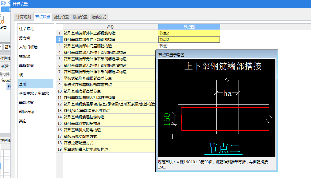Click the 名称 column header
Image resolution: width=311 pixels, height=178 pixels.
(111, 27)
